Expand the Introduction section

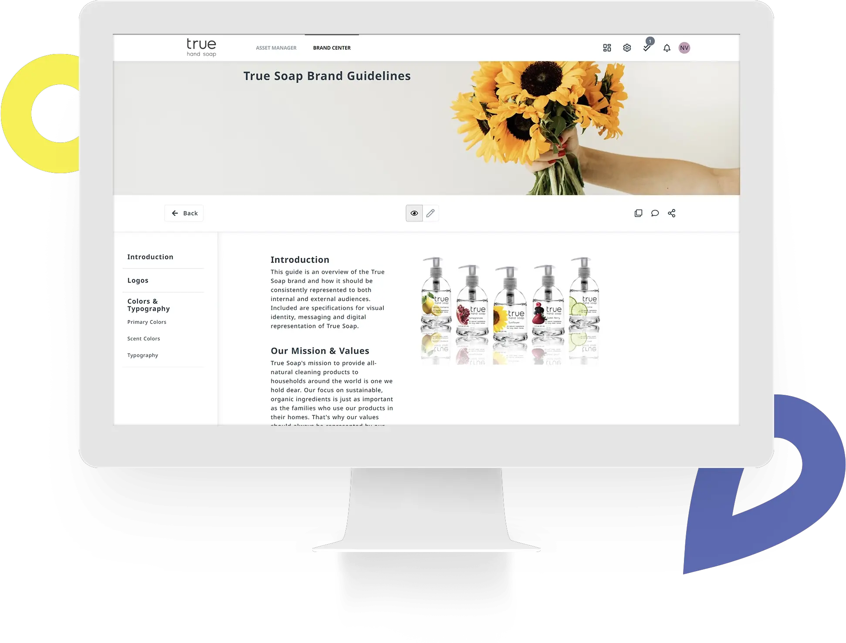coord(150,257)
